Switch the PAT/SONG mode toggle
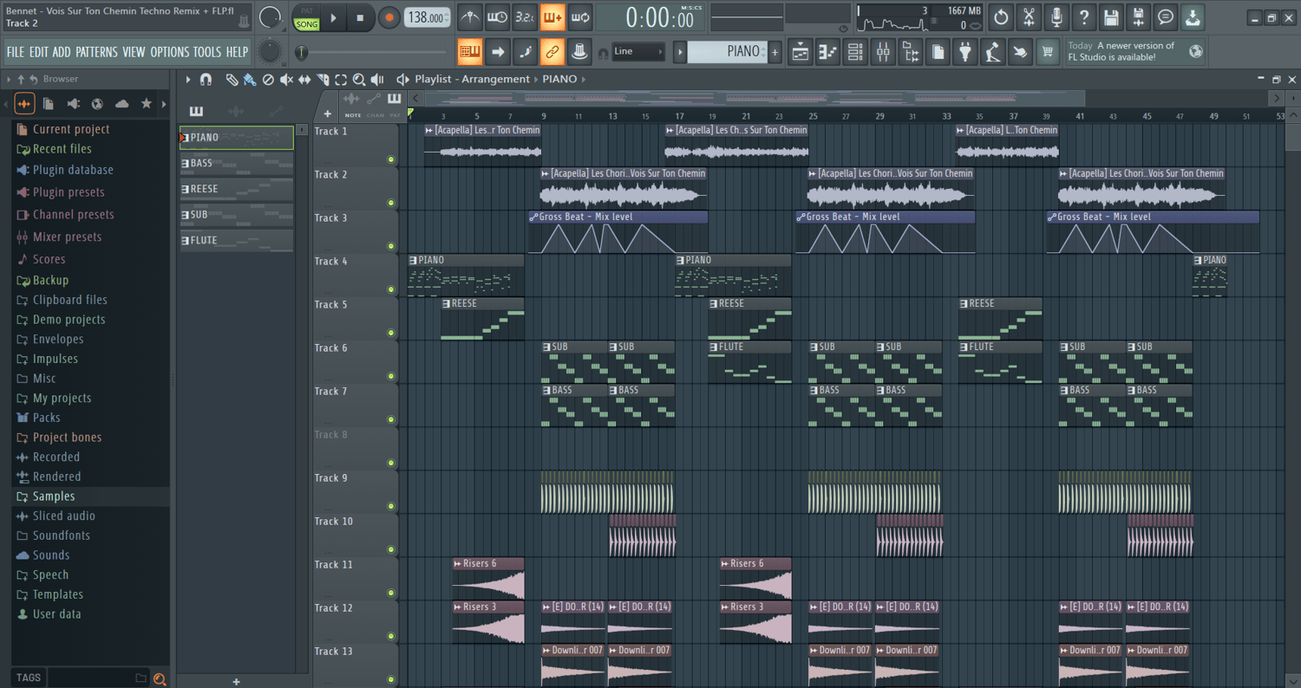The width and height of the screenshot is (1301, 688). click(307, 17)
